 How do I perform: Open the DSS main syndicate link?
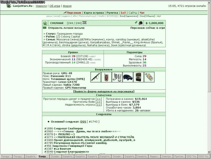[83, 122]
